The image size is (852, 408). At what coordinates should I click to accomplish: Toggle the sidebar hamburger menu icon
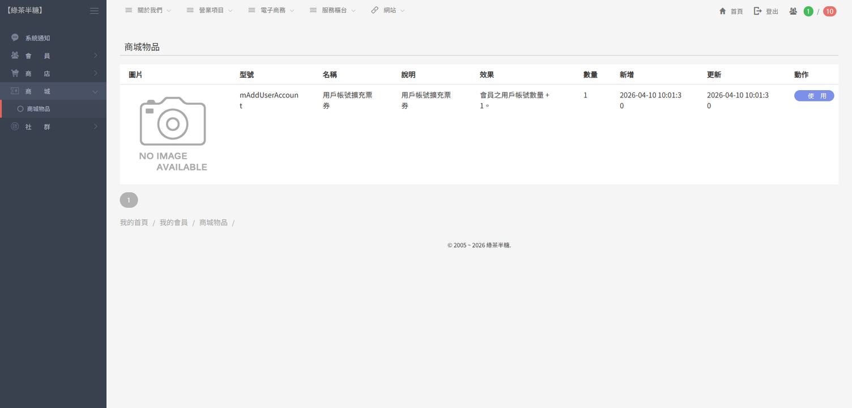(94, 11)
